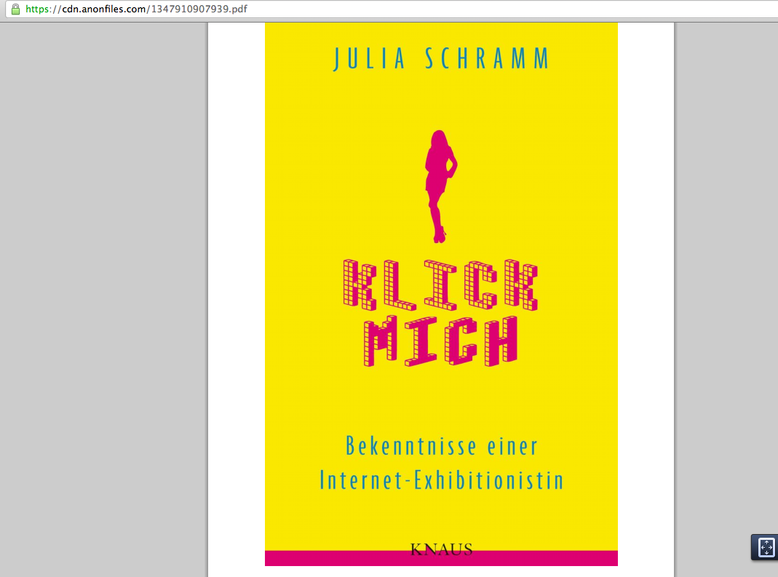The image size is (778, 577).
Task: Click the pixelated MICH title word
Action: [x=440, y=341]
